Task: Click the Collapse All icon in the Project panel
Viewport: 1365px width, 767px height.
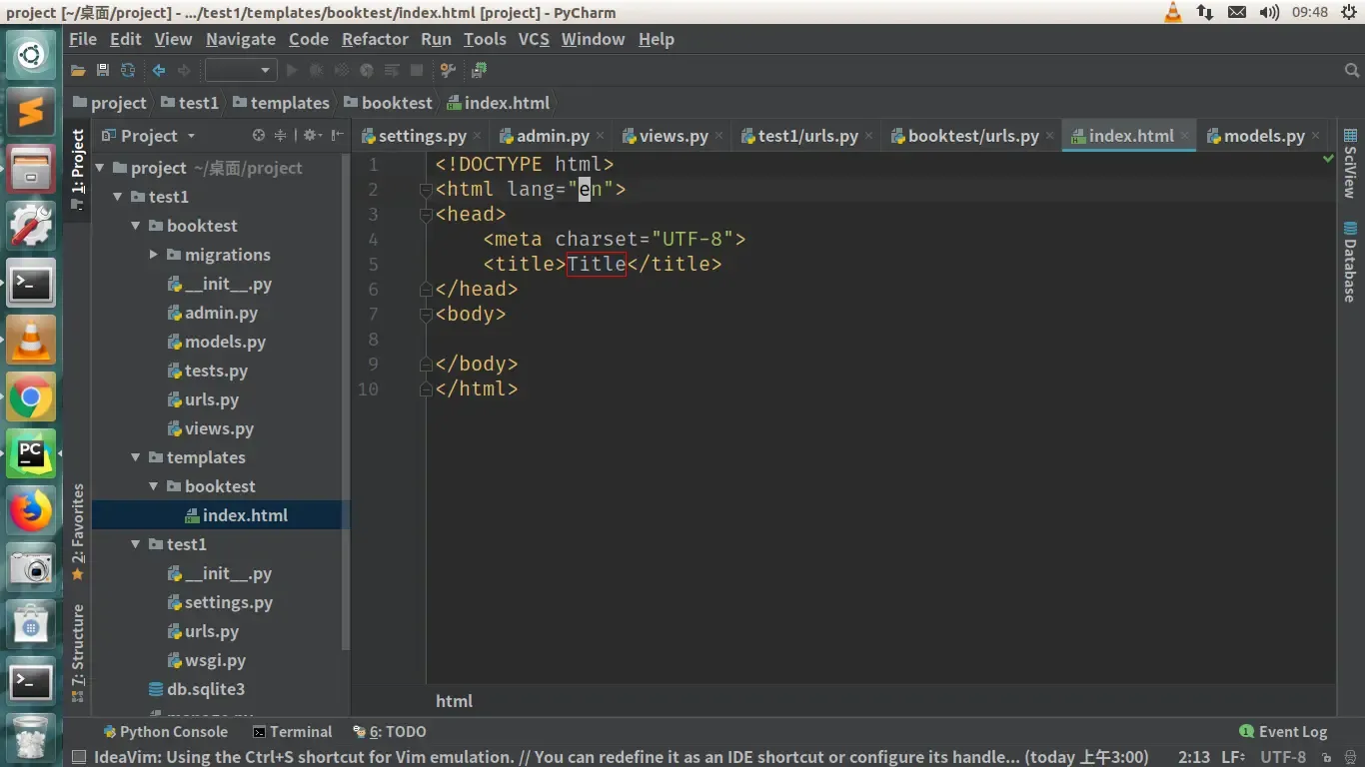Action: 281,136
